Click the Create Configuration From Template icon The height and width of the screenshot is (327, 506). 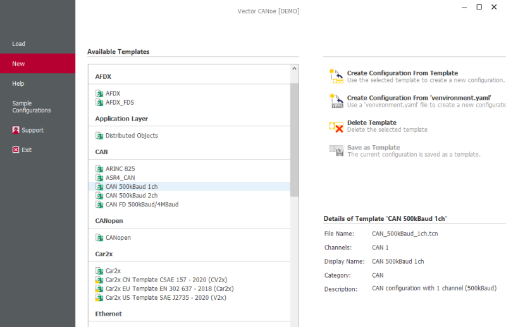pos(336,76)
